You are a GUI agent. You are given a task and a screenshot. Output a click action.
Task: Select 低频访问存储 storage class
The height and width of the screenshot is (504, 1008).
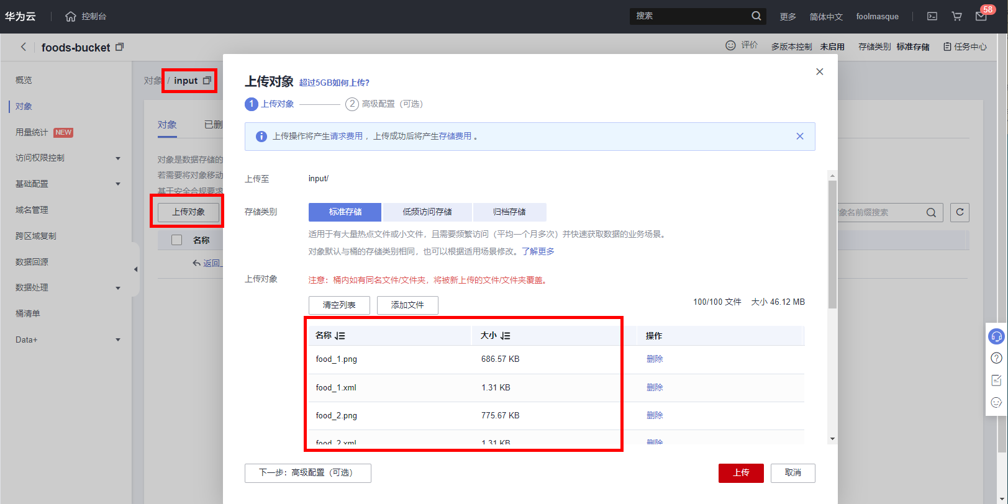point(427,212)
